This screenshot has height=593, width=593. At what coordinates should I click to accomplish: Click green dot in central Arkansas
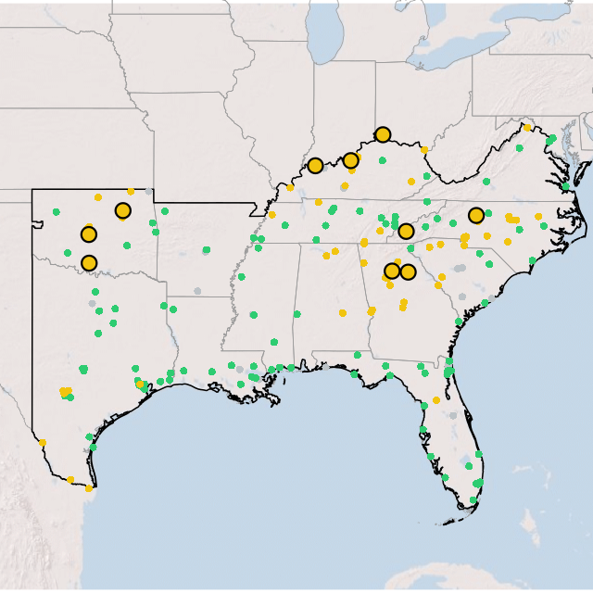coord(207,249)
